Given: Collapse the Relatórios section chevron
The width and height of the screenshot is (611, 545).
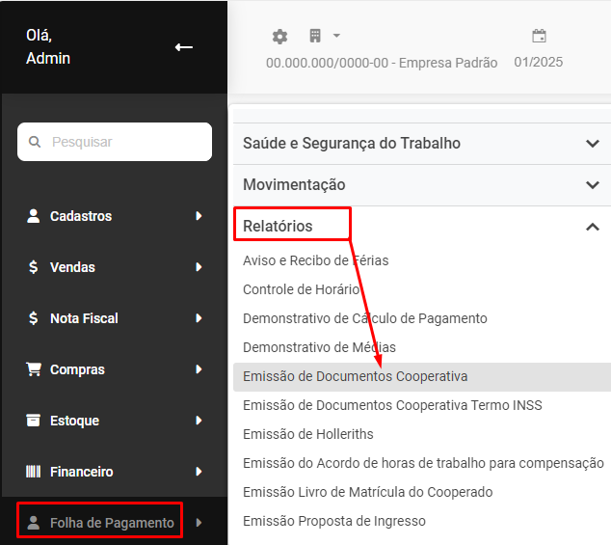Looking at the screenshot, I should click(x=593, y=227).
